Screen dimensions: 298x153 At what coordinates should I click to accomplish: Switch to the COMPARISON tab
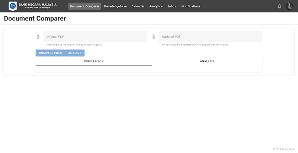(x=94, y=61)
